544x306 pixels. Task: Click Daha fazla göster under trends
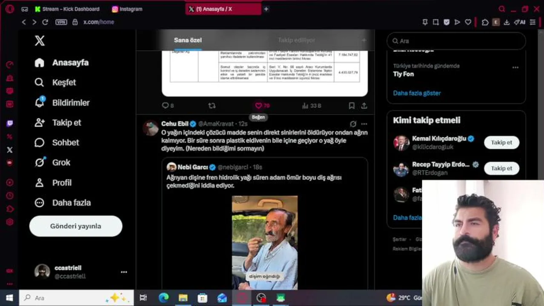tap(417, 93)
